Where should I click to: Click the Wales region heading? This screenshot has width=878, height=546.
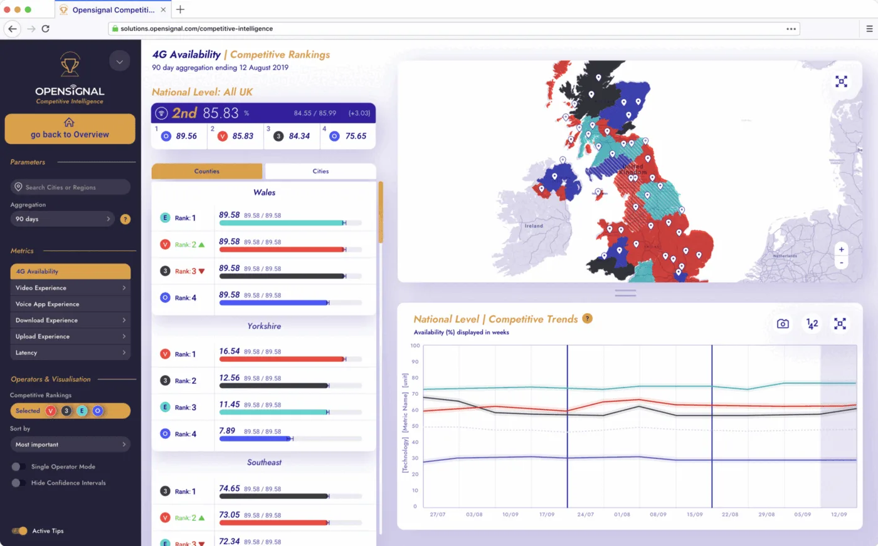pos(264,193)
